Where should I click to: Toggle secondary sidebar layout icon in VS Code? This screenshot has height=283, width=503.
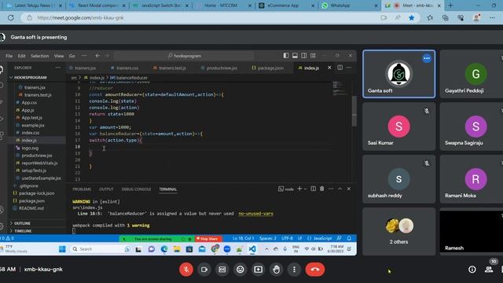pos(304,56)
